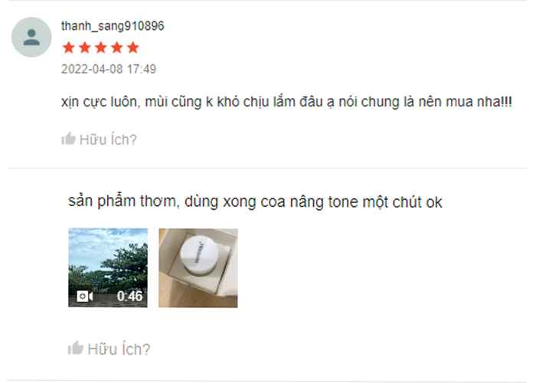Play the review video with trees thumbnail
Viewport: 536px width, 383px height.
(x=108, y=268)
